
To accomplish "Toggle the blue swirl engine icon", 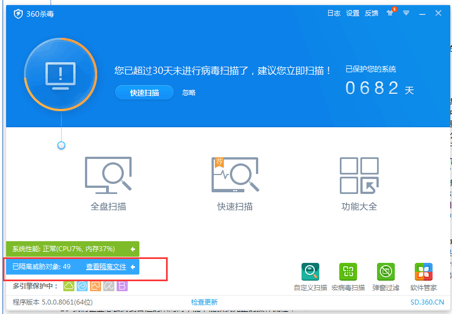I will tap(82, 286).
